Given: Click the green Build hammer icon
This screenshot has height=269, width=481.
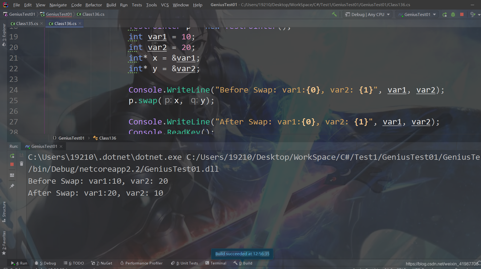Looking at the screenshot, I should point(334,14).
